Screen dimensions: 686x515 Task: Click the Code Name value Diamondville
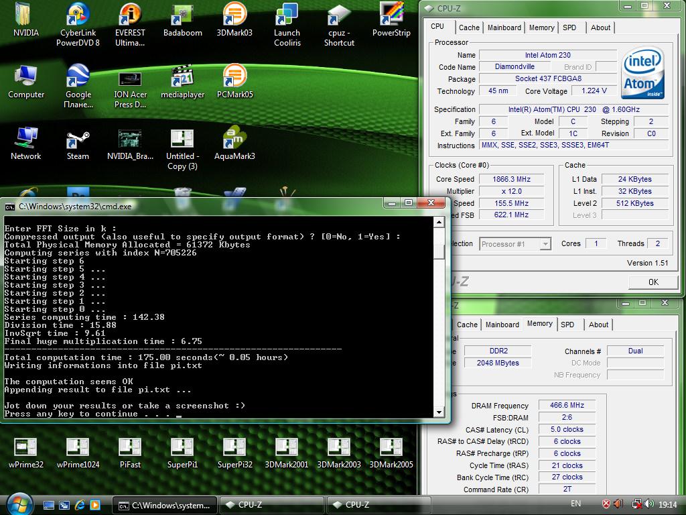pos(514,66)
